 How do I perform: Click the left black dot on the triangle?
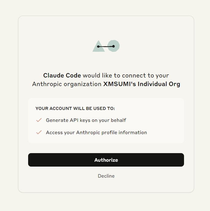[x=98, y=47]
